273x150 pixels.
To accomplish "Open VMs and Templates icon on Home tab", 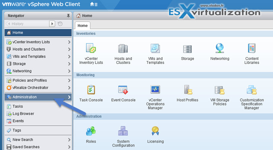I will pos(155,48).
